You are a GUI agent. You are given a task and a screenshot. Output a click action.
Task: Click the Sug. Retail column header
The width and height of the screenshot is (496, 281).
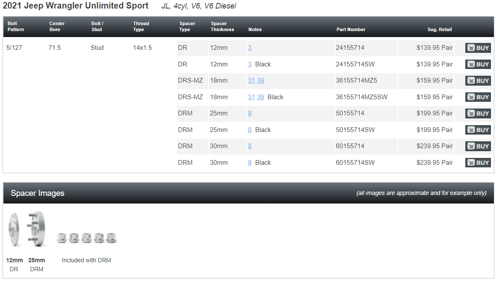(439, 29)
